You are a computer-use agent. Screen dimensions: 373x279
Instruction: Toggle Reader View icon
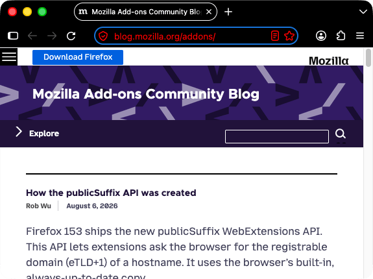click(275, 36)
